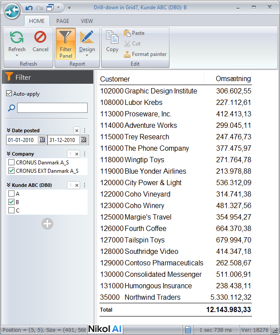The height and width of the screenshot is (335, 280).
Task: Select row 126000 Fourth Coffee
Action: click(x=175, y=228)
